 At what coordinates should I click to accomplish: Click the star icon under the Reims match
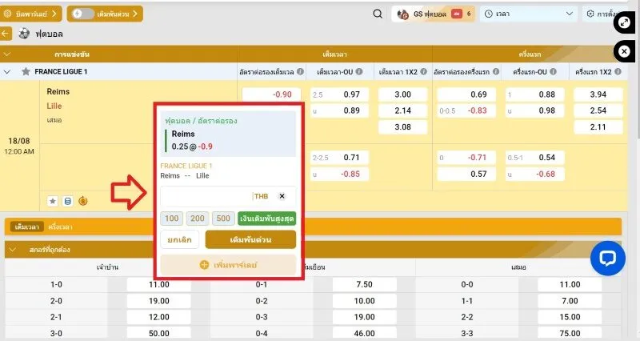click(52, 201)
